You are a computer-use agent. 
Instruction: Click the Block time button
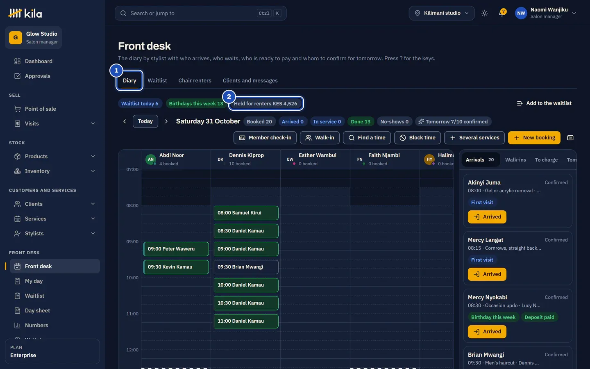coord(418,138)
